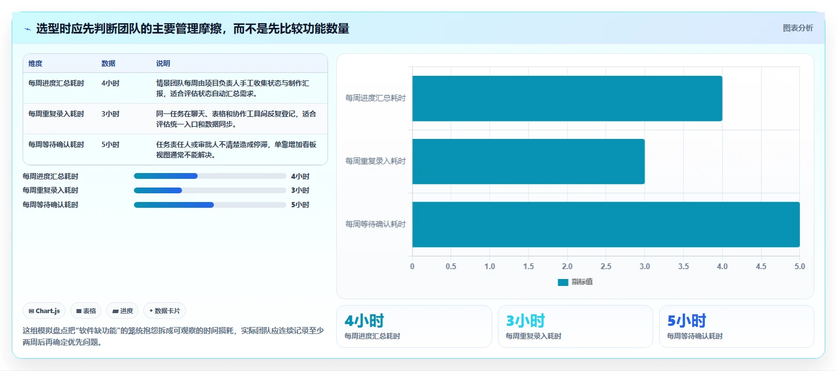837x371 pixels.
Task: Click the 3小时 table data cell
Action: point(110,114)
